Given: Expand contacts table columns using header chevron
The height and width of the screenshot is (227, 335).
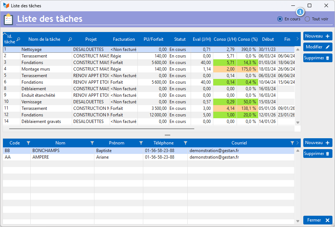Looking at the screenshot, I should pos(297,143).
